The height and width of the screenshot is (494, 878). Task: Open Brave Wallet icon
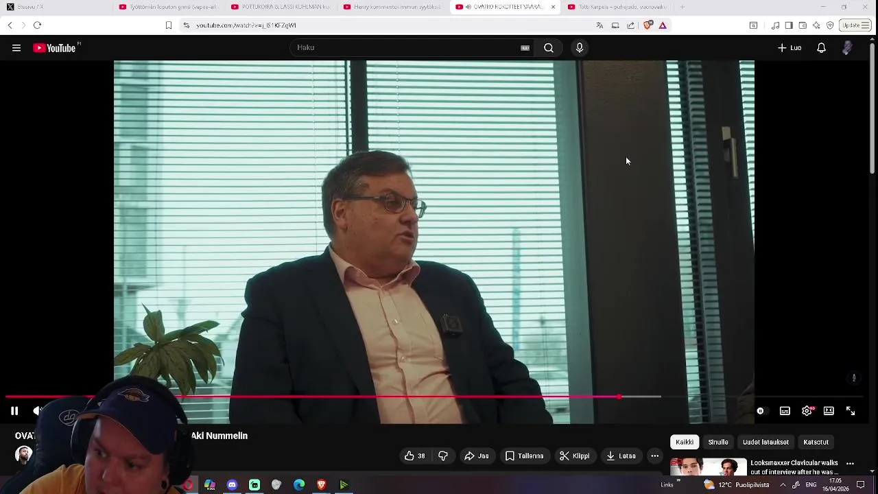[803, 25]
